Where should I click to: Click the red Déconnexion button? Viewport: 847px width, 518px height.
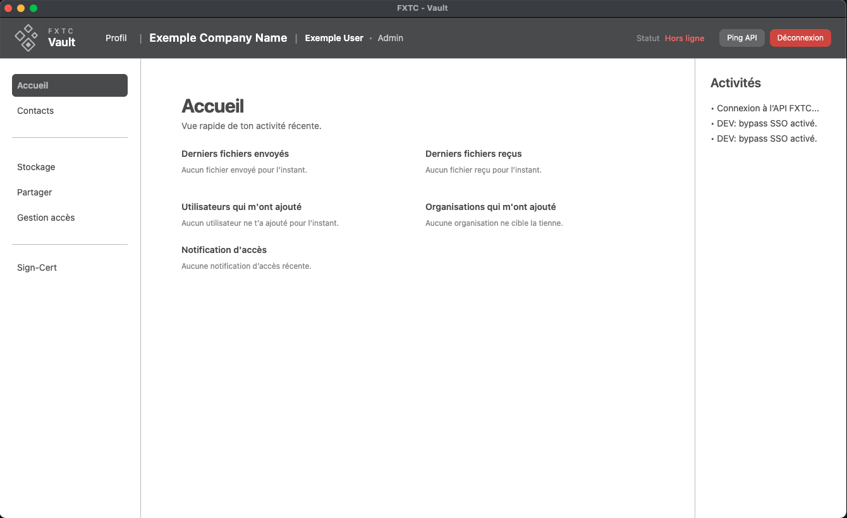click(800, 38)
